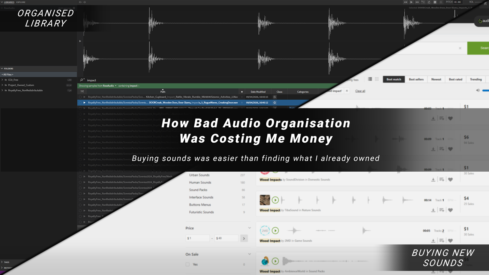Toggle loop playback icon in transport

[x=429, y=2]
